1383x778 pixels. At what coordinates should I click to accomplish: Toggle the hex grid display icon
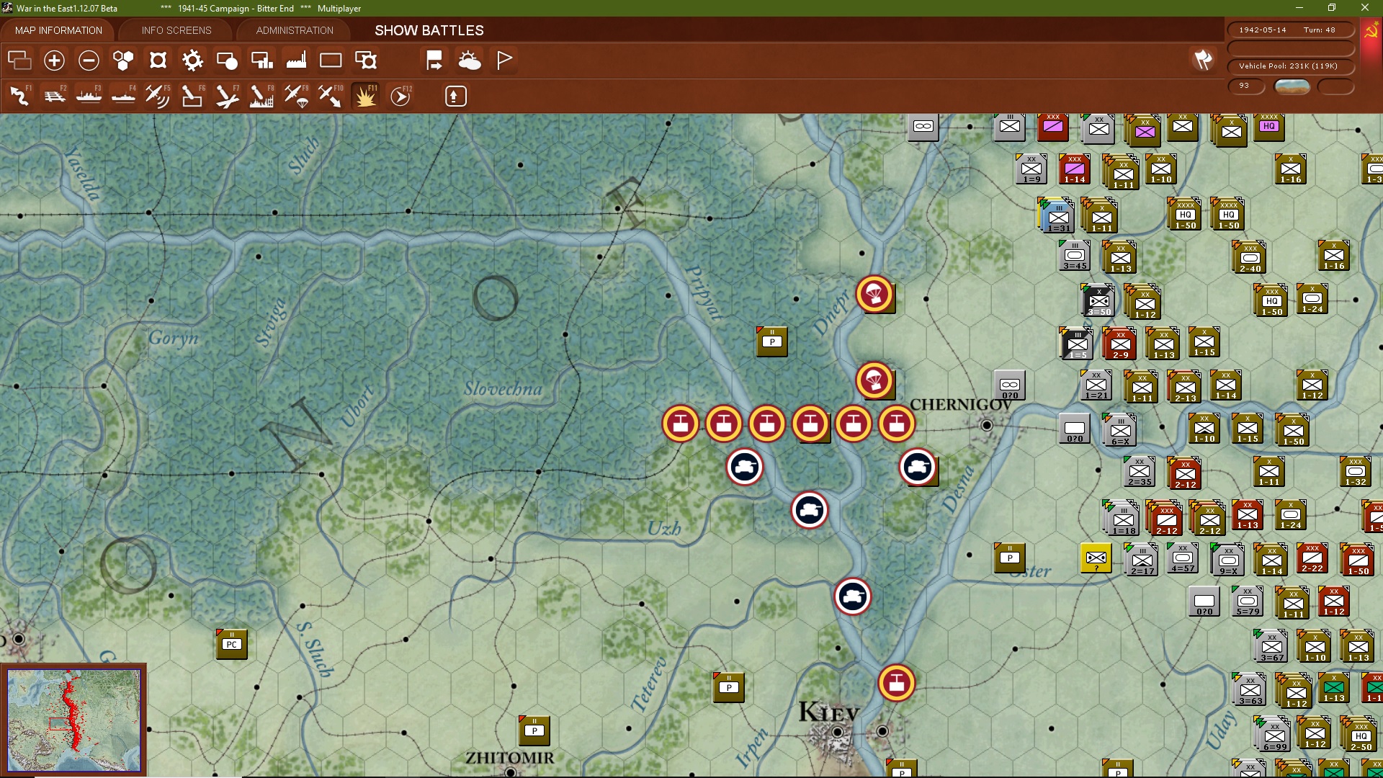pyautogui.click(x=123, y=61)
